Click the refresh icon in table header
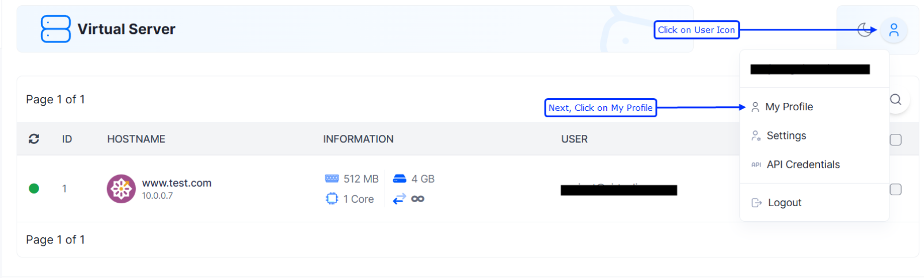The height and width of the screenshot is (278, 924). (x=34, y=139)
